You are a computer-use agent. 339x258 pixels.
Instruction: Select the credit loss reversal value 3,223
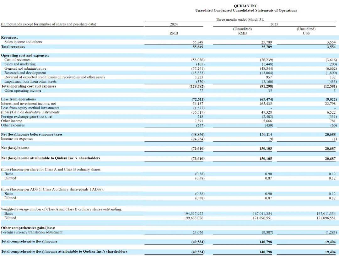tap(199, 77)
